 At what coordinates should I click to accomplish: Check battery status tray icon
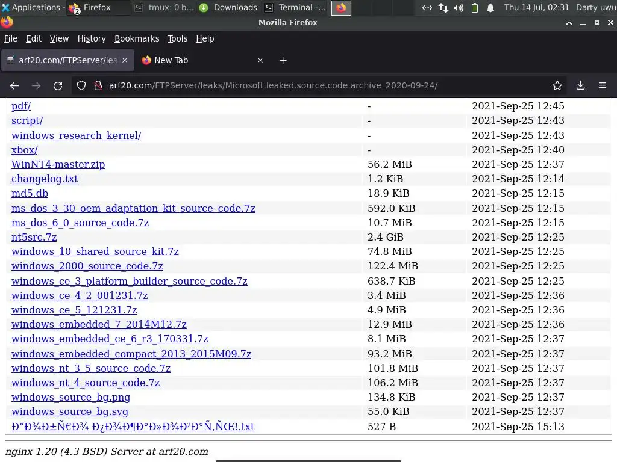point(475,7)
